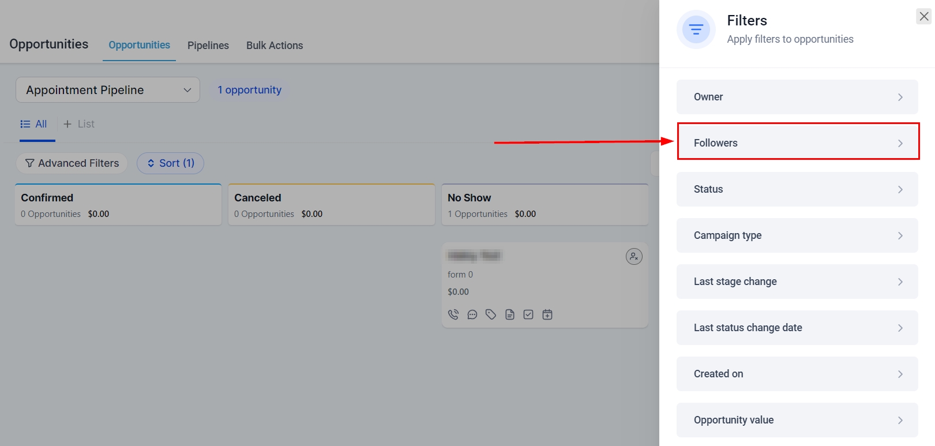Viewport: 935px width, 446px height.
Task: Open the Last stage change filter
Action: [797, 282]
